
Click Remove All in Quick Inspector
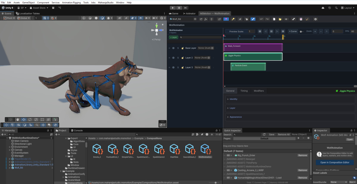pos(284,135)
